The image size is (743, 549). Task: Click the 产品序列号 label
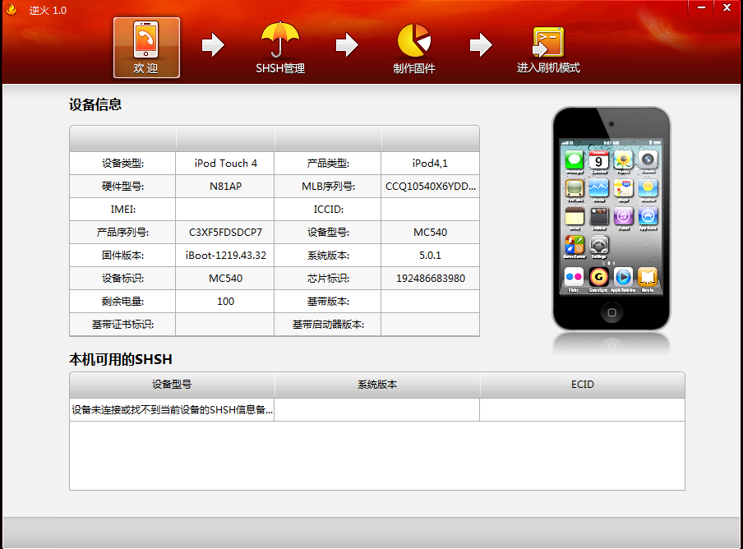[122, 233]
